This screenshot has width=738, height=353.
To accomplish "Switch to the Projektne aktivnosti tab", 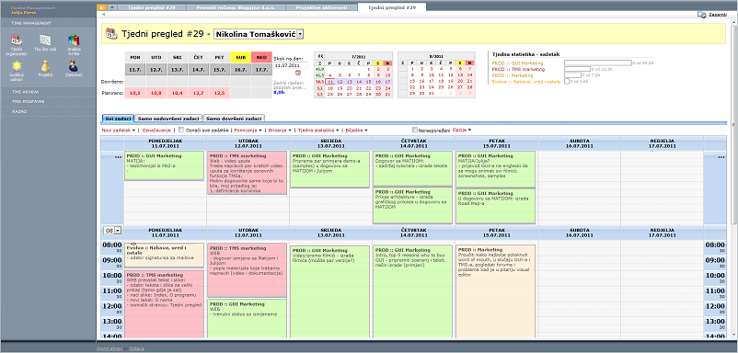I will tap(322, 7).
